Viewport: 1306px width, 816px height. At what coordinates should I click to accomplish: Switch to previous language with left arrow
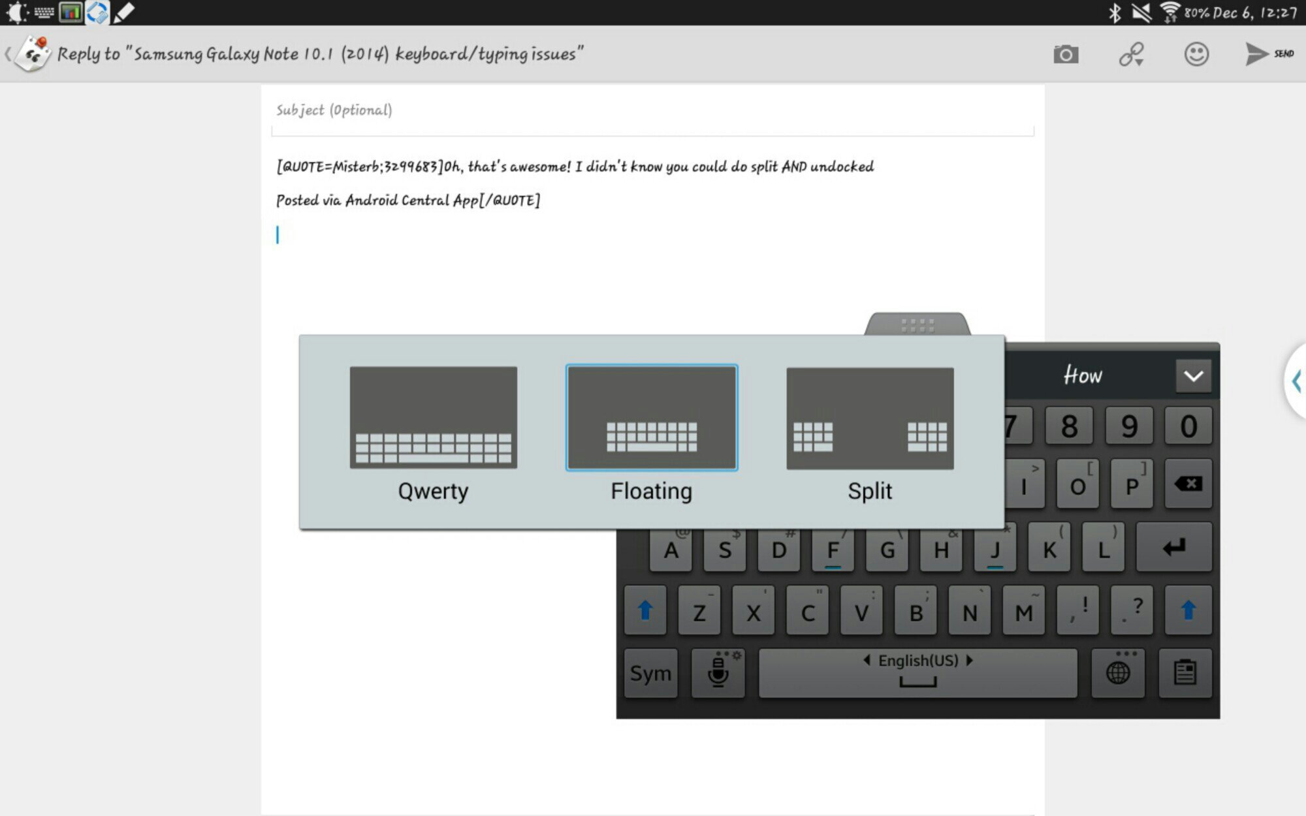click(x=867, y=660)
